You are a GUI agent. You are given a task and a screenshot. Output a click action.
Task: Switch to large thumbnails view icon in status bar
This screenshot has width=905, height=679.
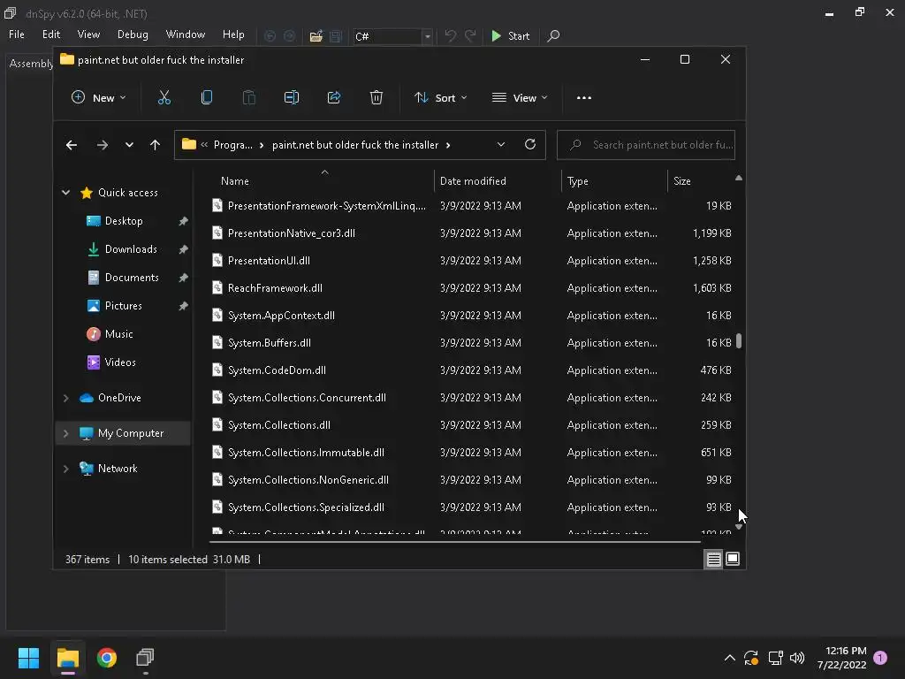pos(733,559)
